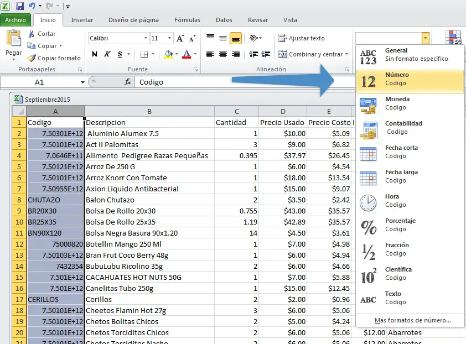Click the Ajustar texto button

(x=302, y=38)
